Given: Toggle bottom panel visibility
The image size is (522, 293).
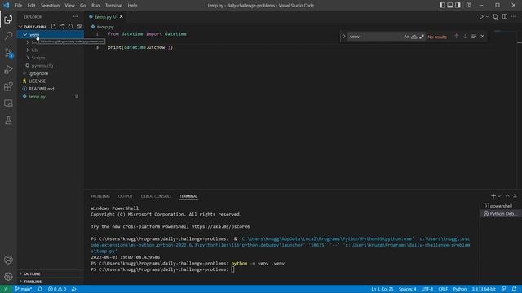Looking at the screenshot, I should pyautogui.click(x=449, y=6).
